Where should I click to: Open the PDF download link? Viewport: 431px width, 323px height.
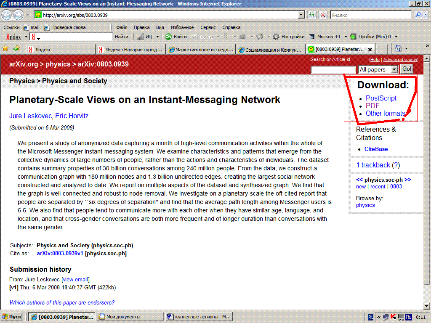pyautogui.click(x=372, y=106)
